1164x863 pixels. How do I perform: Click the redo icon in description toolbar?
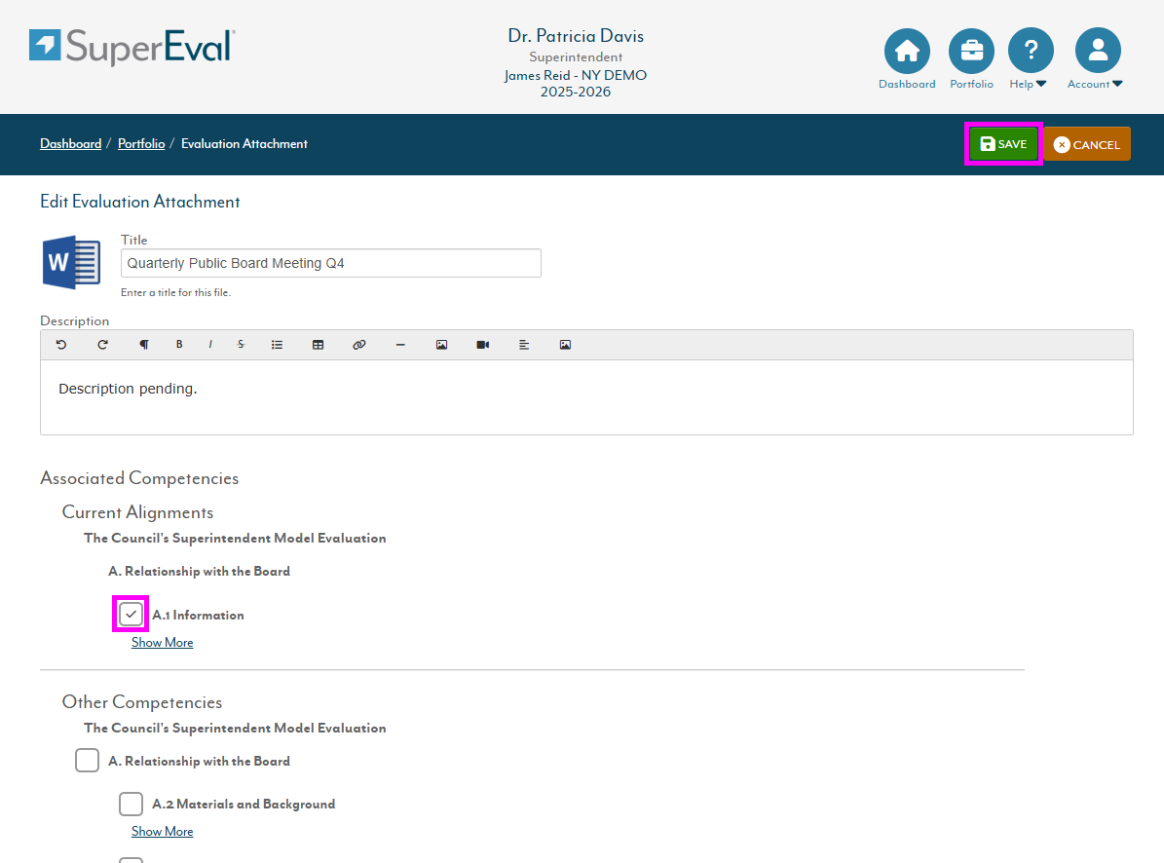[x=102, y=345]
